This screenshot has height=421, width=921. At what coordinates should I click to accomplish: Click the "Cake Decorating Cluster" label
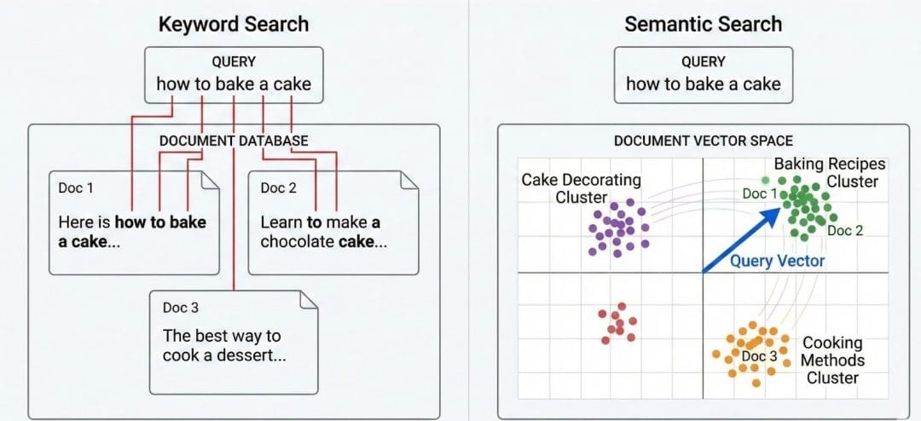pyautogui.click(x=582, y=188)
